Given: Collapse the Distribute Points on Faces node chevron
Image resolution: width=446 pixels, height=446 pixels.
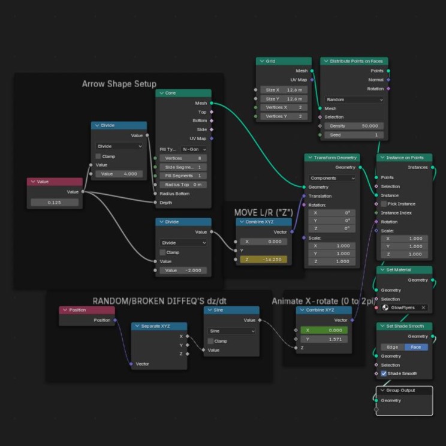Looking at the screenshot, I should 325,61.
